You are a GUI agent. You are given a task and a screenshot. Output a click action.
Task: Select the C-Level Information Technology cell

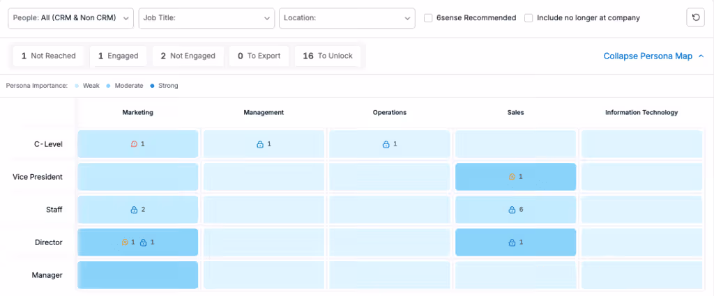[641, 144]
